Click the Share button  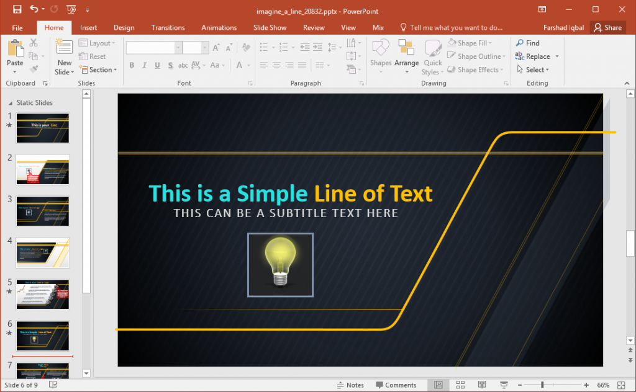607,27
